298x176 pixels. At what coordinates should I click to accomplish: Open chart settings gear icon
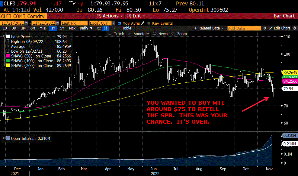click(295, 28)
